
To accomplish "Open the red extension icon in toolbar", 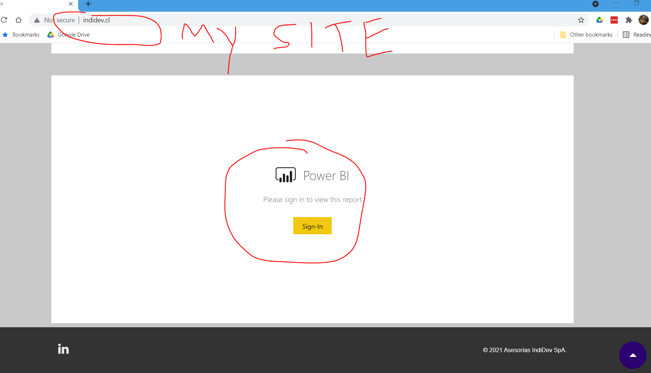I will coord(614,20).
